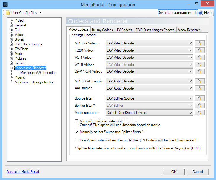Uncheck Manually select Source and Splitter filters
Screen dimensions: 216x180
coord(77,132)
